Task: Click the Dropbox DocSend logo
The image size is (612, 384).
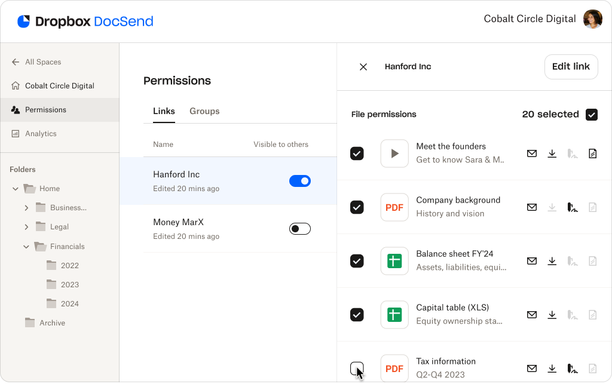Action: [x=85, y=21]
